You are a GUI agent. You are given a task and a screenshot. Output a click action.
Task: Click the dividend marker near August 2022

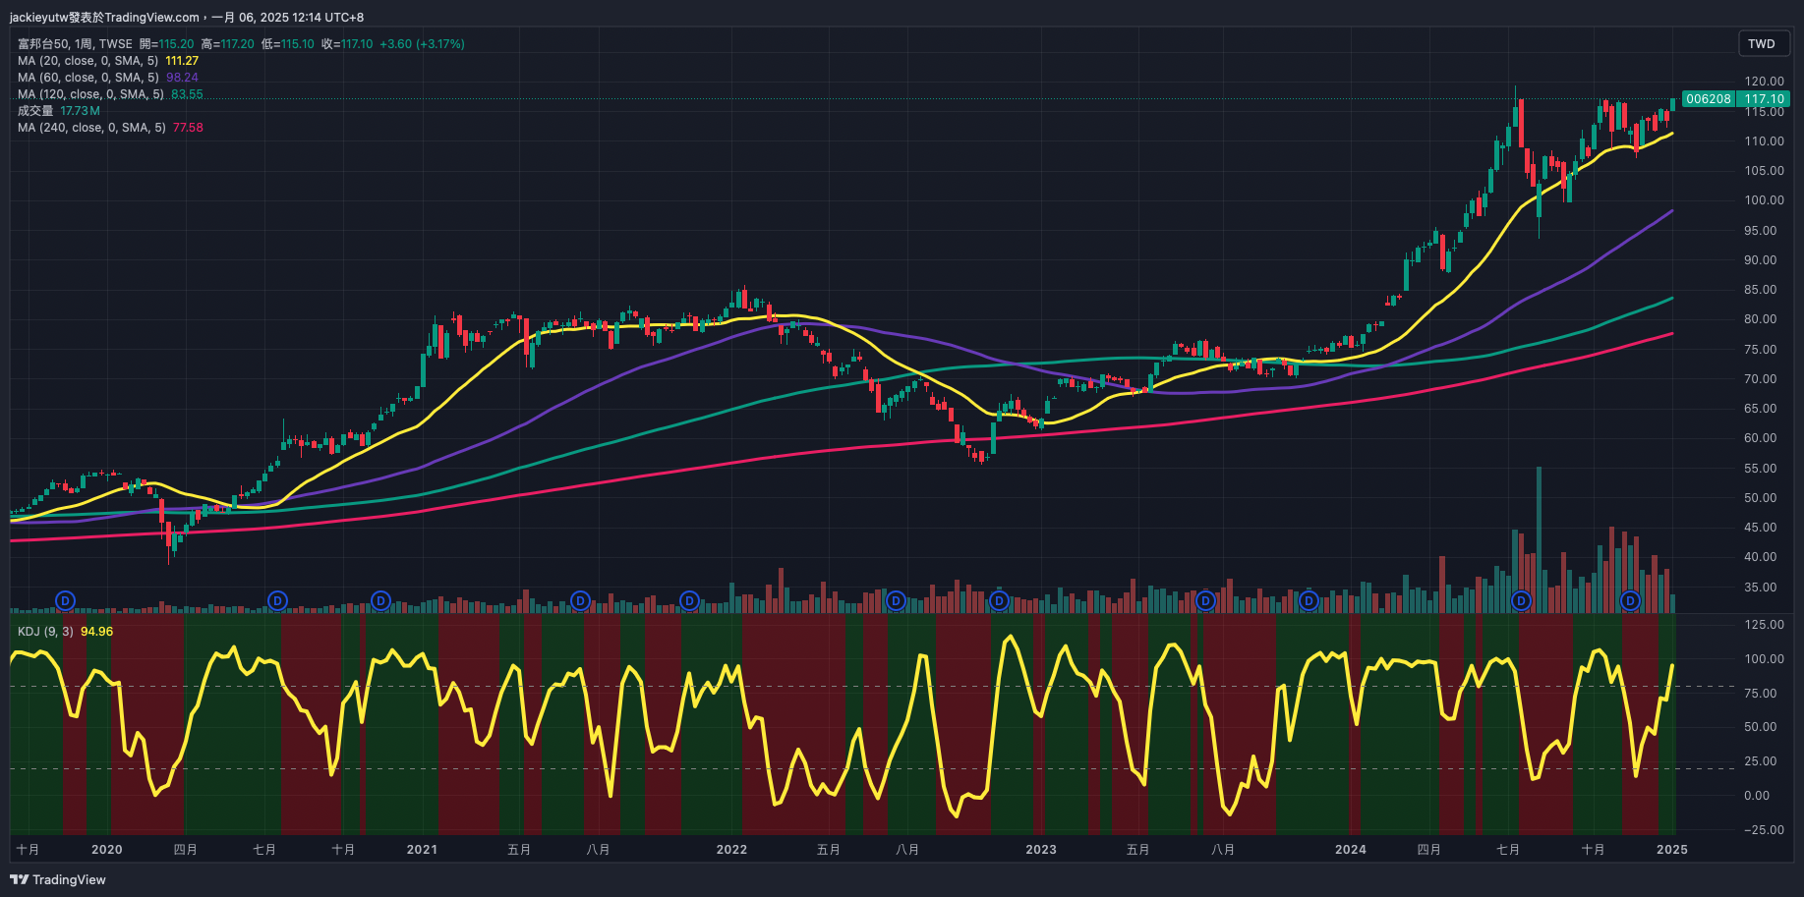895,600
